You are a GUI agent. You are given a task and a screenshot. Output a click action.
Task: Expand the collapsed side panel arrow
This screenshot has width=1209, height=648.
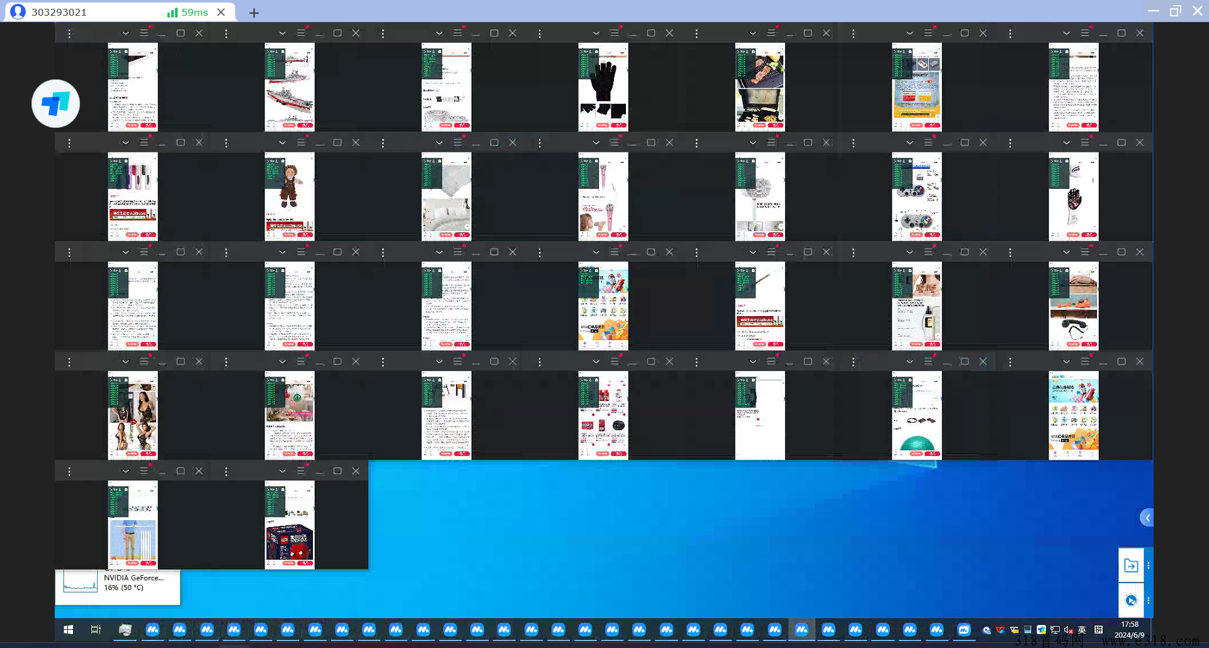coord(1147,518)
